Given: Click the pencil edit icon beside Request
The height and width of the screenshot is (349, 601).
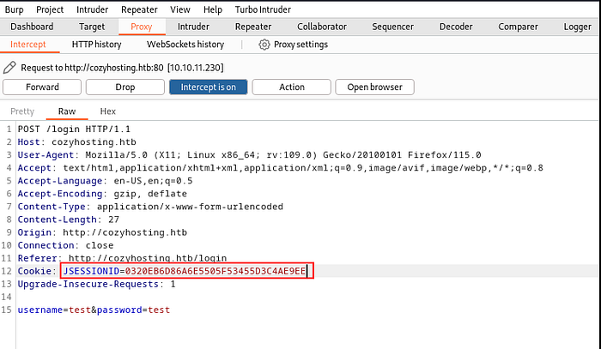Looking at the screenshot, I should click(x=9, y=68).
